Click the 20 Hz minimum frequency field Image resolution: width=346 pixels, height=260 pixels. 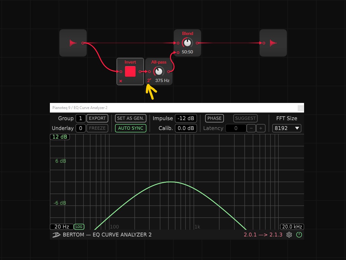point(62,227)
